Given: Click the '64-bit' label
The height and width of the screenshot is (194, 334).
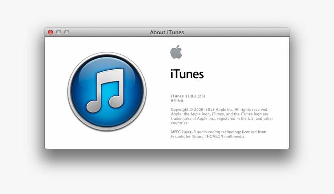Looking at the screenshot, I should [x=177, y=101].
